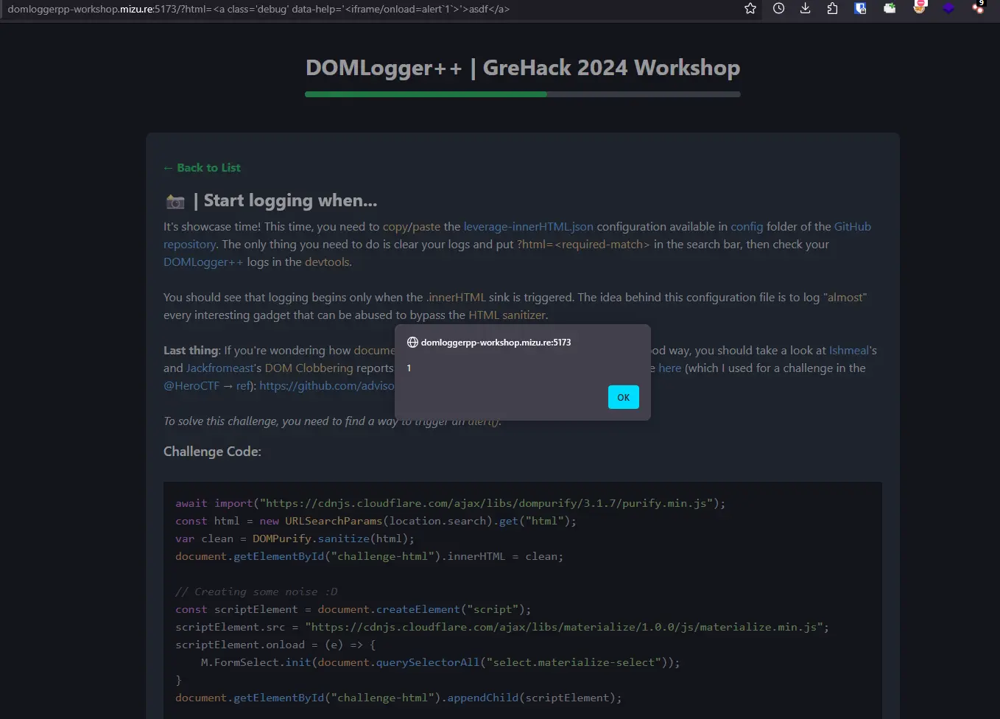Viewport: 1000px width, 719px height.
Task: Click the gray box extension with green plus
Action: [890, 9]
